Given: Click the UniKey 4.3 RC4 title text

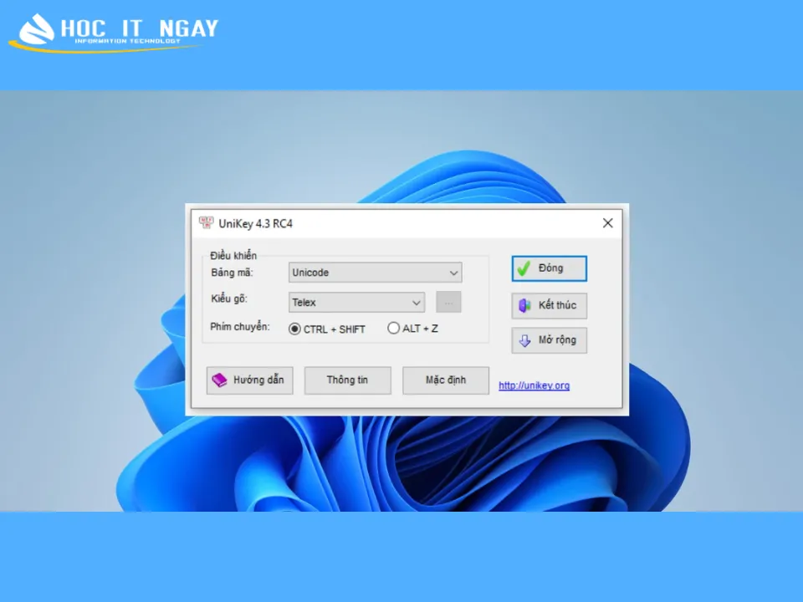Looking at the screenshot, I should [256, 224].
